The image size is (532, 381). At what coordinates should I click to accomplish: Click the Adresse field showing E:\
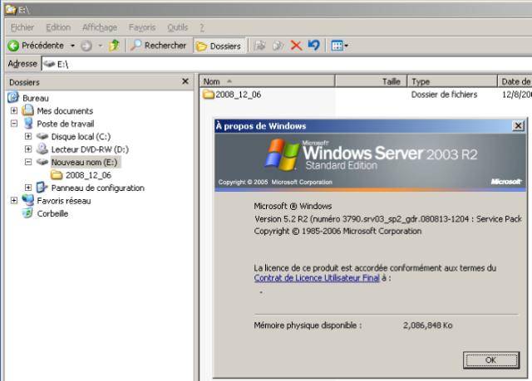click(x=287, y=64)
